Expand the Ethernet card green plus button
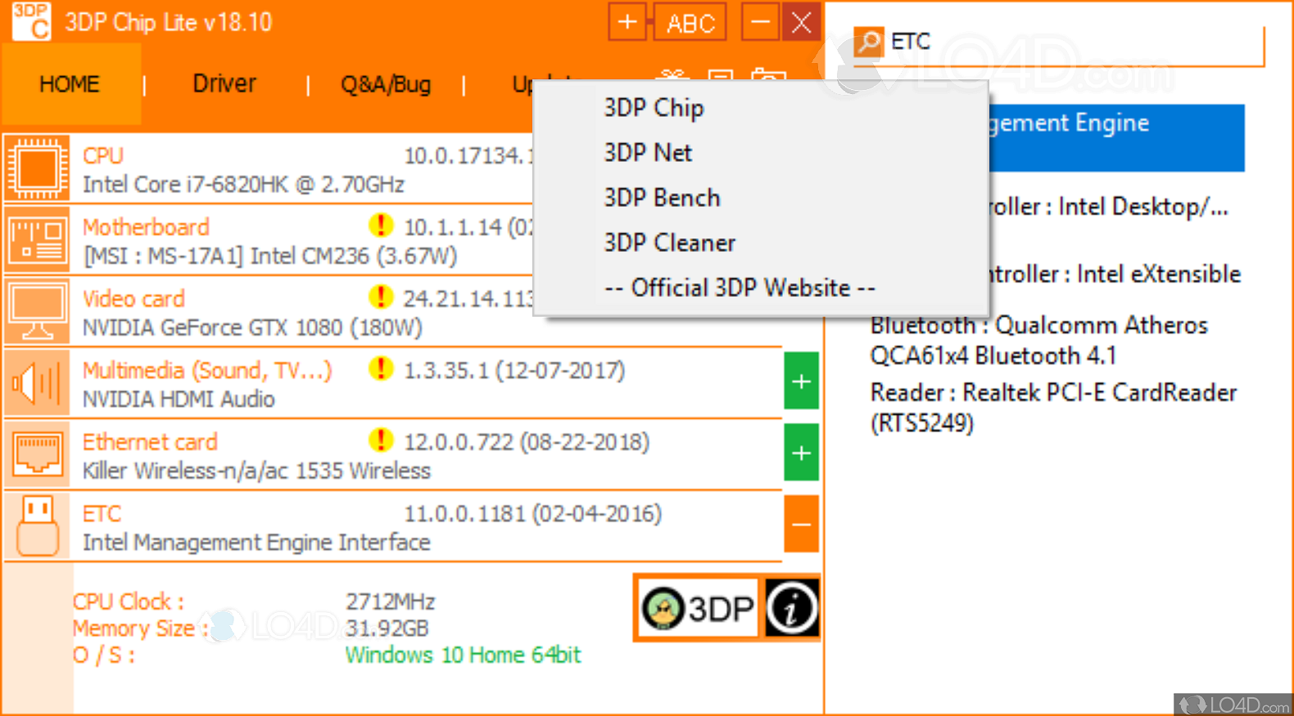This screenshot has height=716, width=1294. (x=801, y=453)
